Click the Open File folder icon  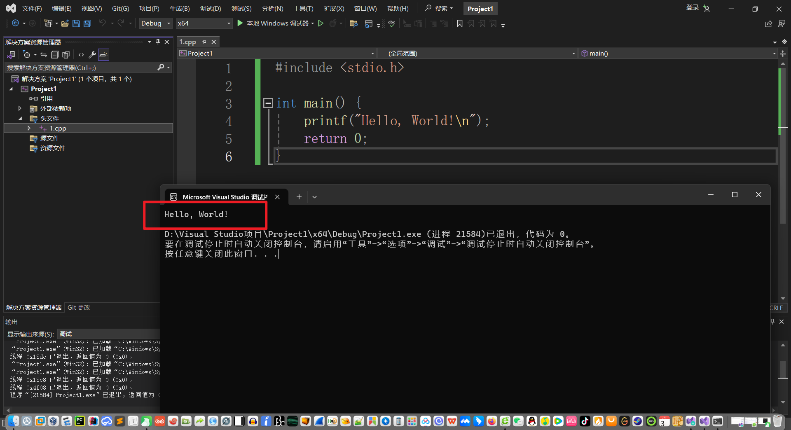[65, 23]
